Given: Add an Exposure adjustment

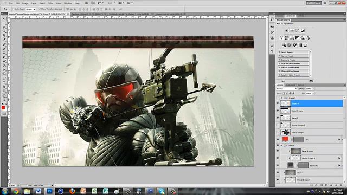Looking at the screenshot, I should coord(303,31).
